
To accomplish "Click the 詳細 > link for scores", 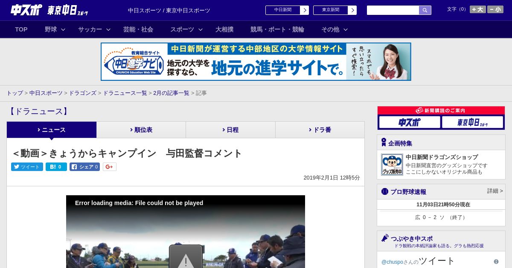I will pos(495,191).
